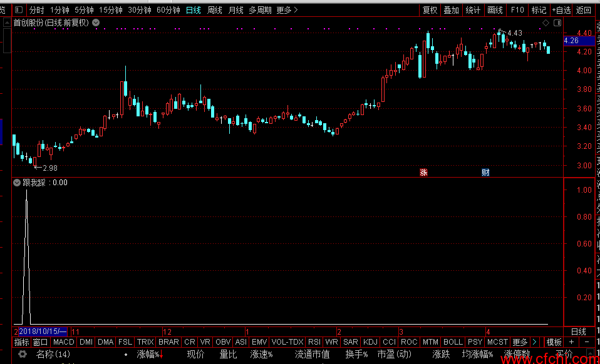This screenshot has width=600, height=364.
Task: Switch to 周线 weekly chart
Action: (214, 10)
